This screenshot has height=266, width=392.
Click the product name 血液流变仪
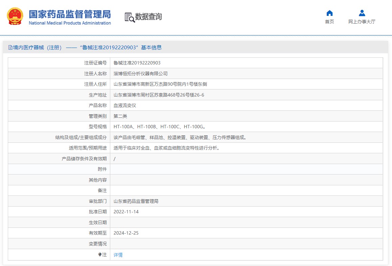coord(125,106)
